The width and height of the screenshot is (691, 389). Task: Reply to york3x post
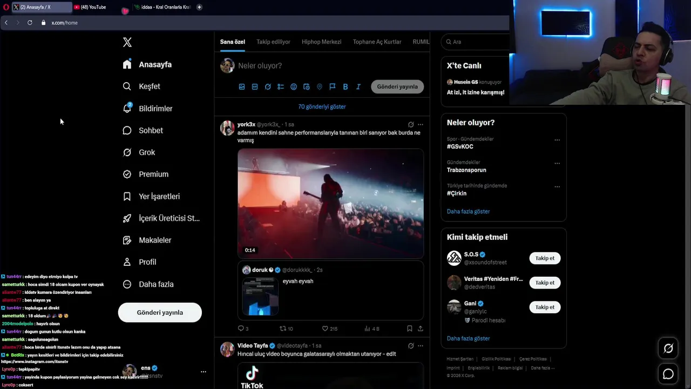click(x=243, y=328)
